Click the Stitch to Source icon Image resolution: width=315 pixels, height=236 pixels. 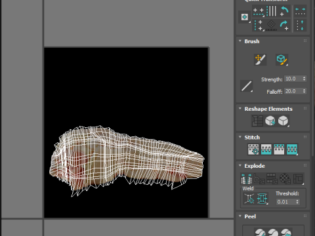coord(279,149)
